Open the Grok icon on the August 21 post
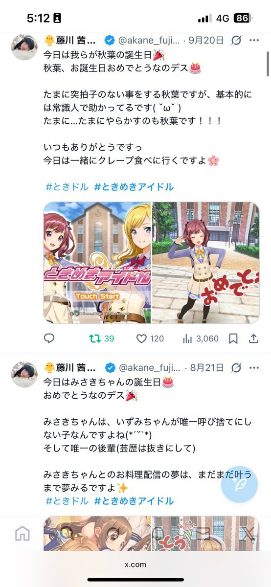Image resolution: width=271 pixels, height=587 pixels. [x=236, y=367]
